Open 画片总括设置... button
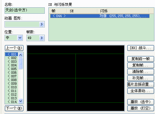Image resolution: width=155 pixels, height=114 pixels. [140, 84]
